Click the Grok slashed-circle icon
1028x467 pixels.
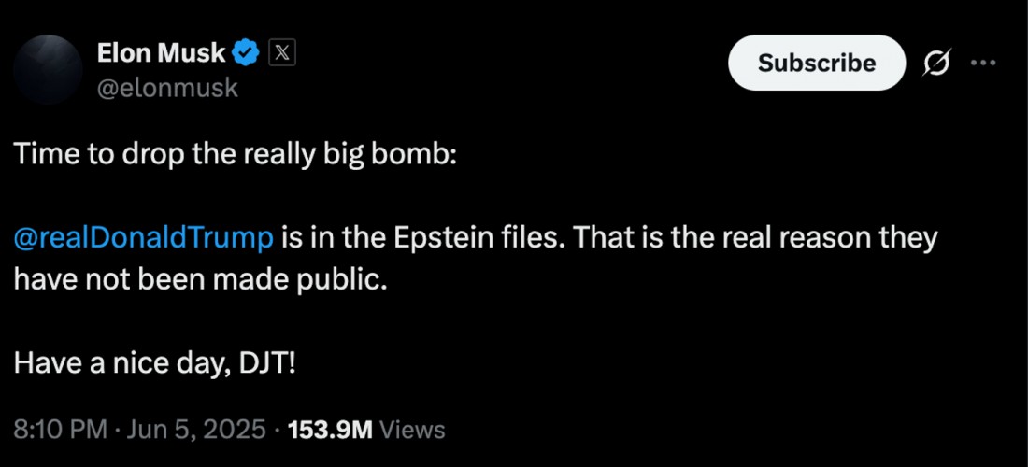point(936,63)
